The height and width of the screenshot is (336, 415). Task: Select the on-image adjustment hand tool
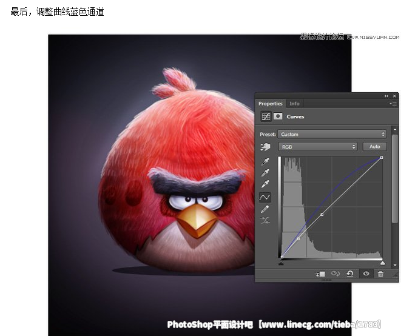point(265,147)
